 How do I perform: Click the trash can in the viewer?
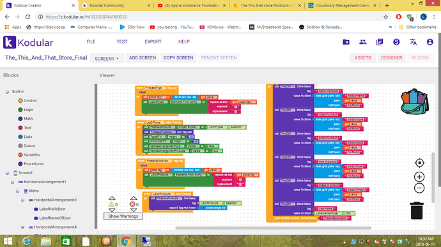point(417,211)
